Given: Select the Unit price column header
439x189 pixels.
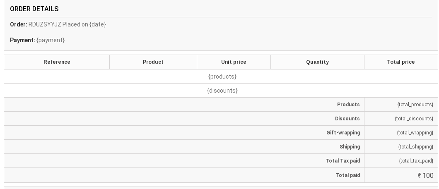Looking at the screenshot, I should tap(234, 62).
